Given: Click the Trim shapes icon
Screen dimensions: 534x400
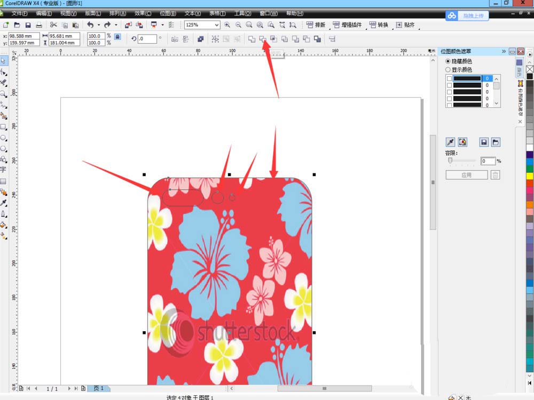Looking at the screenshot, I should tap(263, 39).
